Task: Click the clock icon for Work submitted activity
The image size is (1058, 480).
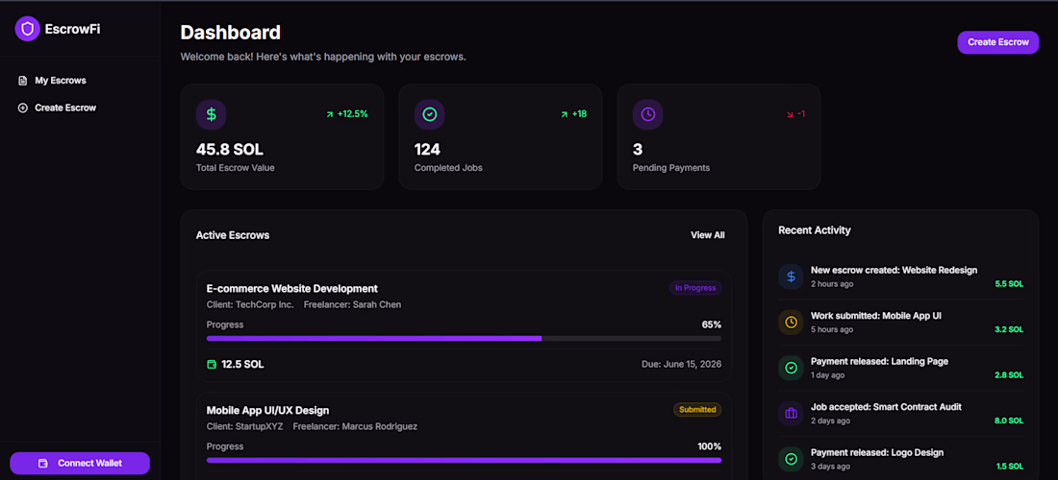Action: pos(791,323)
